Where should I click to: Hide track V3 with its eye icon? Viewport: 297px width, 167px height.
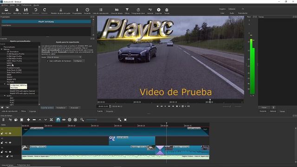point(10,134)
